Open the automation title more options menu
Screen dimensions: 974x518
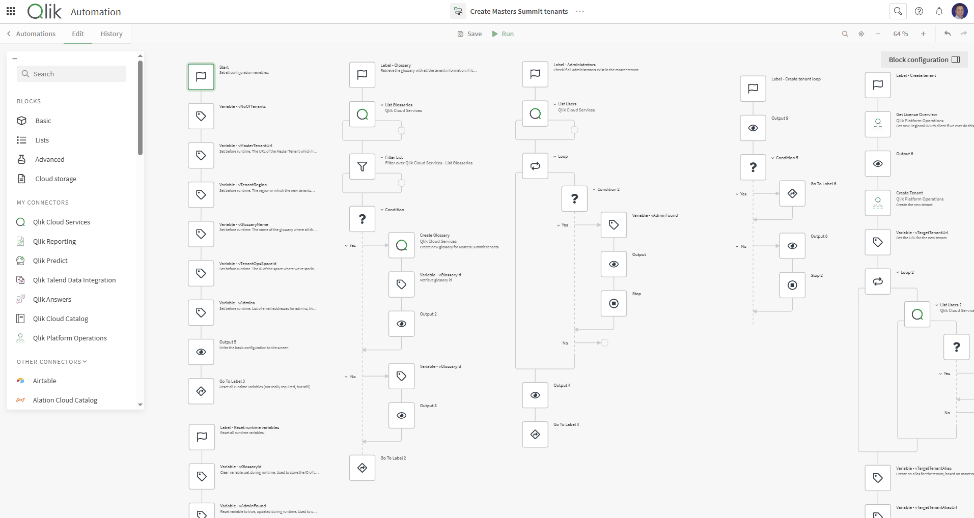coord(580,11)
